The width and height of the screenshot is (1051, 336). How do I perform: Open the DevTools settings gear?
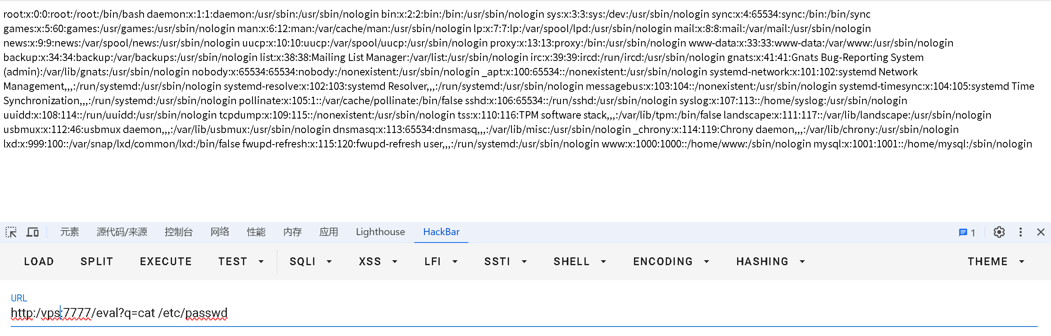tap(999, 232)
